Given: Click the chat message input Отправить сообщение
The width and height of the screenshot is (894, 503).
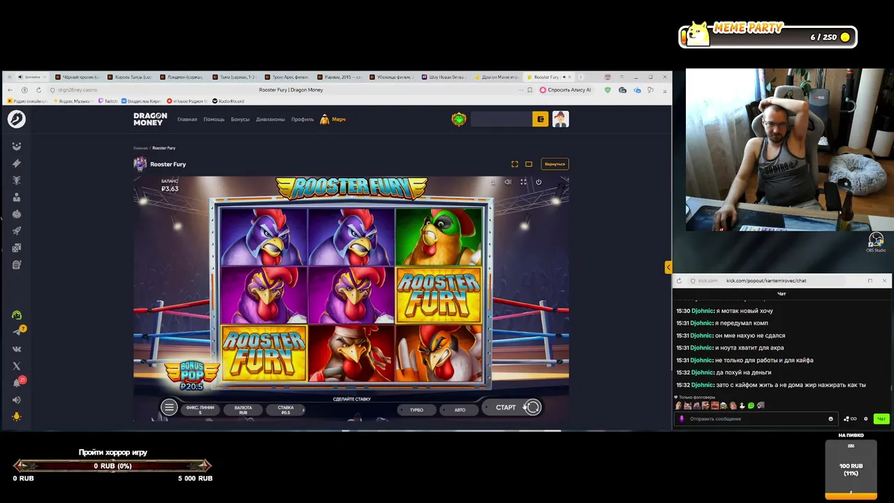Looking at the screenshot, I should point(755,419).
